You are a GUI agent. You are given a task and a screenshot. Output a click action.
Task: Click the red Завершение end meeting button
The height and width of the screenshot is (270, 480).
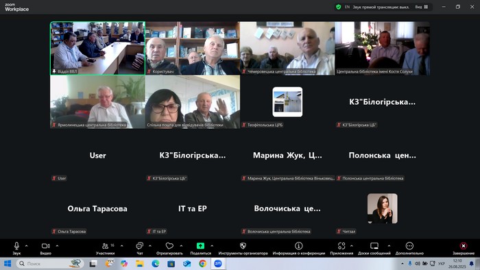point(464,248)
